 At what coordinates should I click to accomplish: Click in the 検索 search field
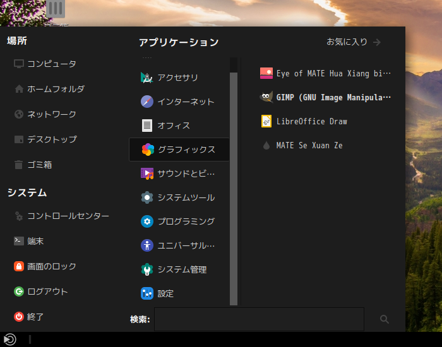[x=259, y=319]
